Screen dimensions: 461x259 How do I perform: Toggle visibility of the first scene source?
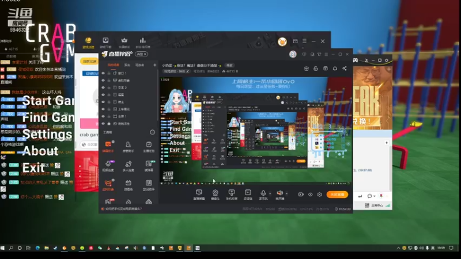click(x=103, y=73)
